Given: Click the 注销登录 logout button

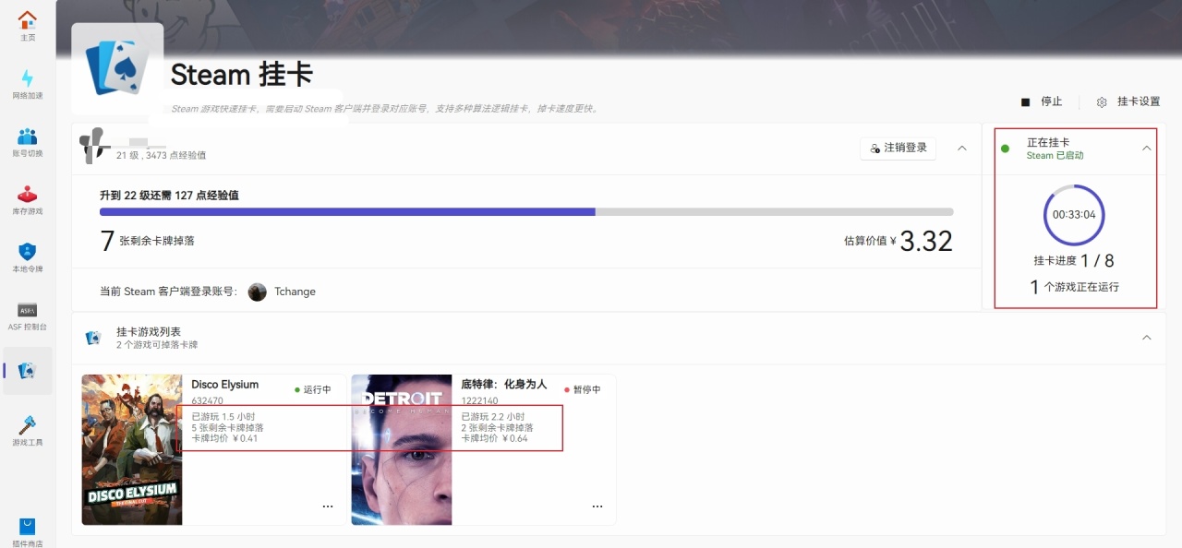Looking at the screenshot, I should point(899,148).
